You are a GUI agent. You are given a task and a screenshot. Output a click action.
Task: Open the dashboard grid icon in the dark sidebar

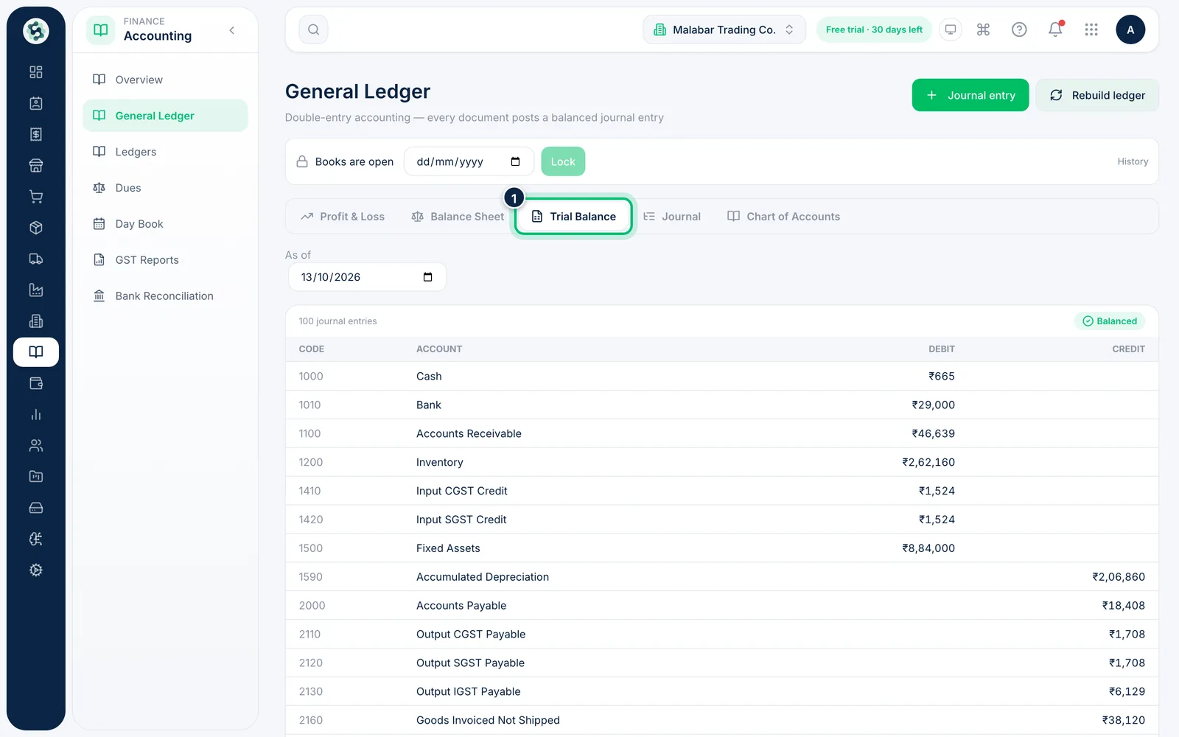coord(35,72)
